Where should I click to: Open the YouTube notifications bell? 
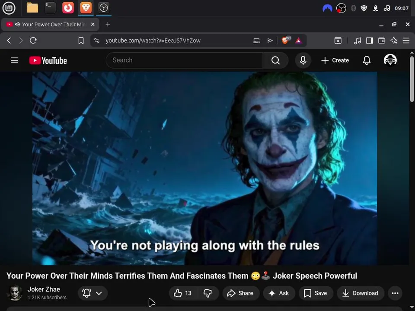367,60
